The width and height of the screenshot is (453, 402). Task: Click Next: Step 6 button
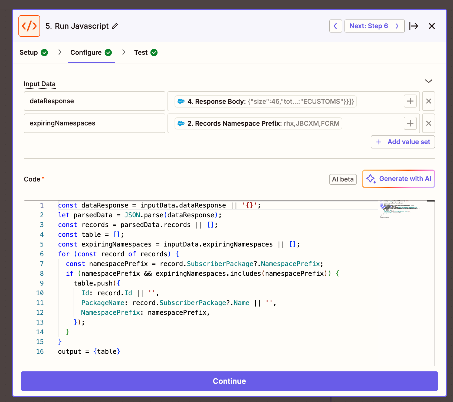375,26
